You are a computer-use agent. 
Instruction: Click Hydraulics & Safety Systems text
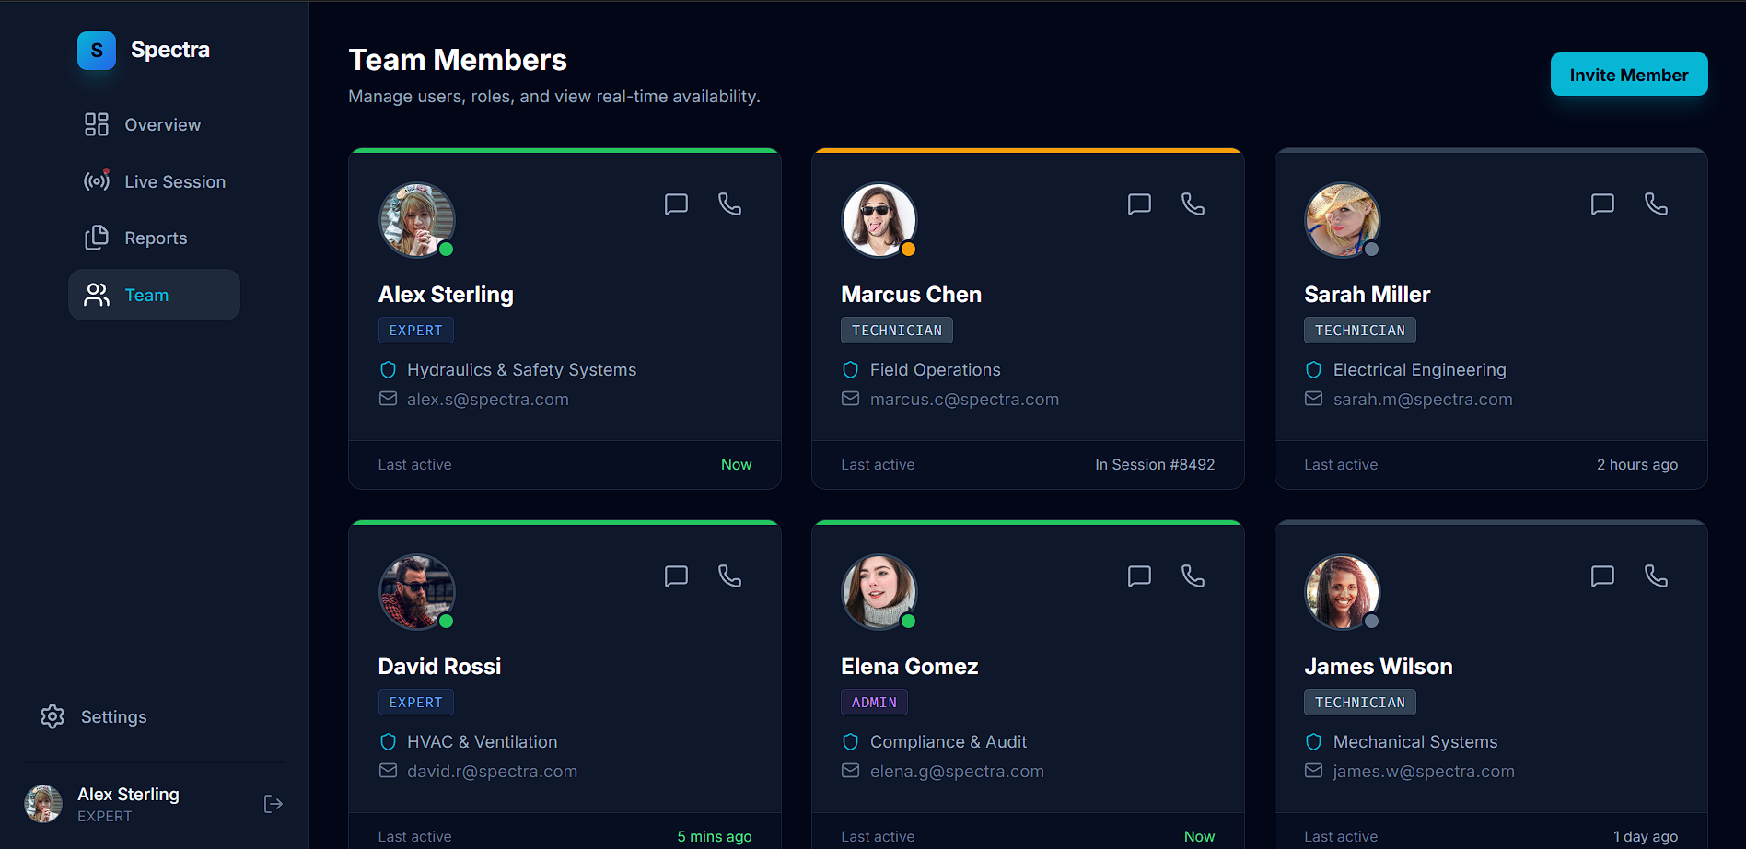pos(522,370)
